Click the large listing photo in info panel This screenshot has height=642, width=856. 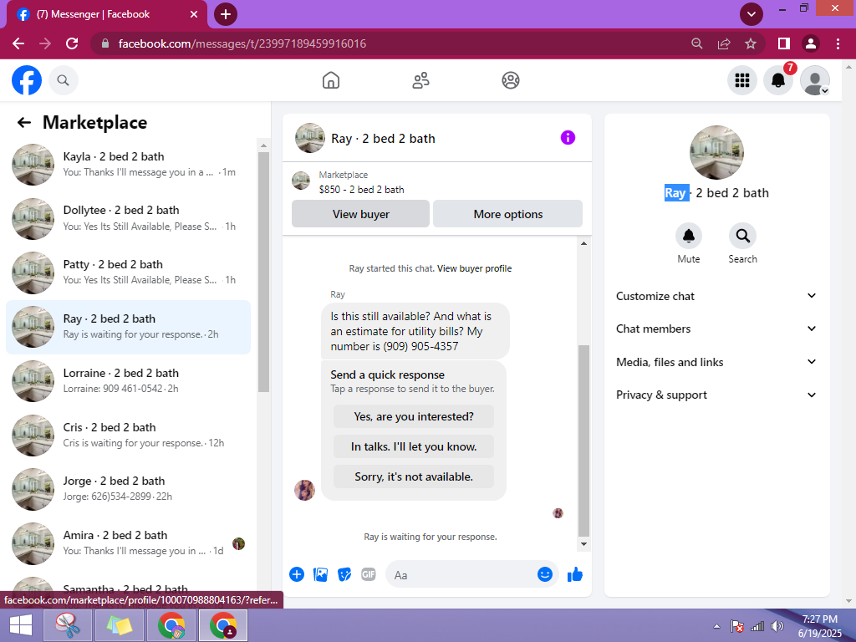tap(716, 152)
